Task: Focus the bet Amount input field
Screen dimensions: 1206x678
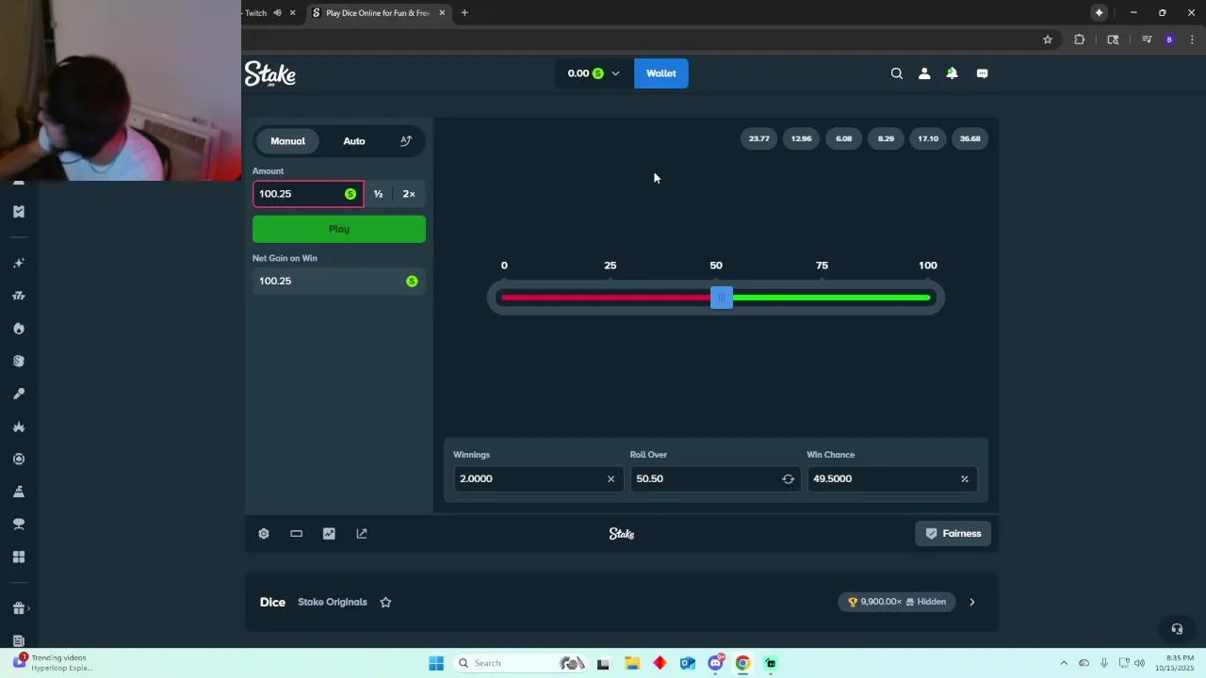Action: 308,194
